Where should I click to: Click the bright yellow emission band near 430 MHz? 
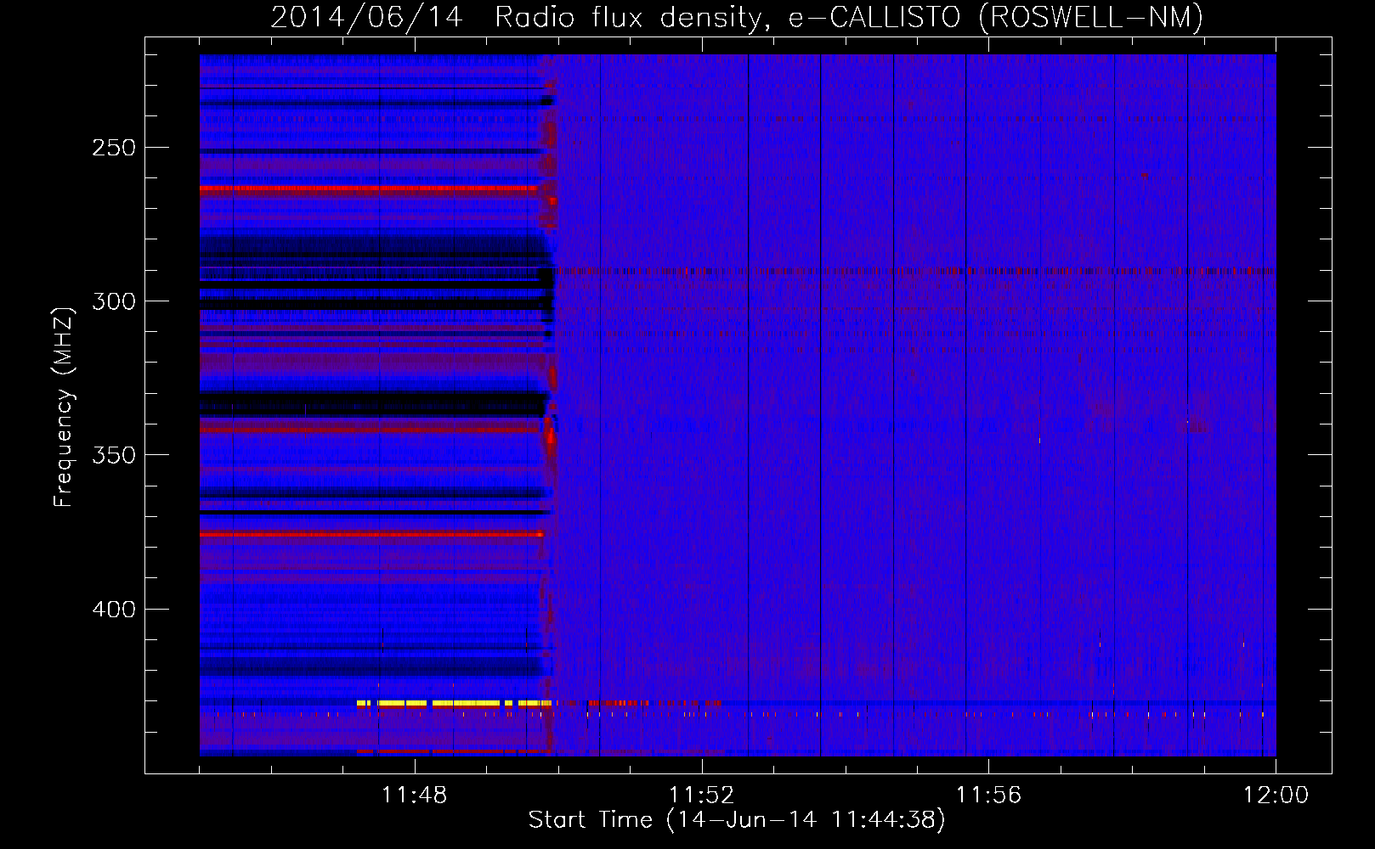tap(454, 704)
